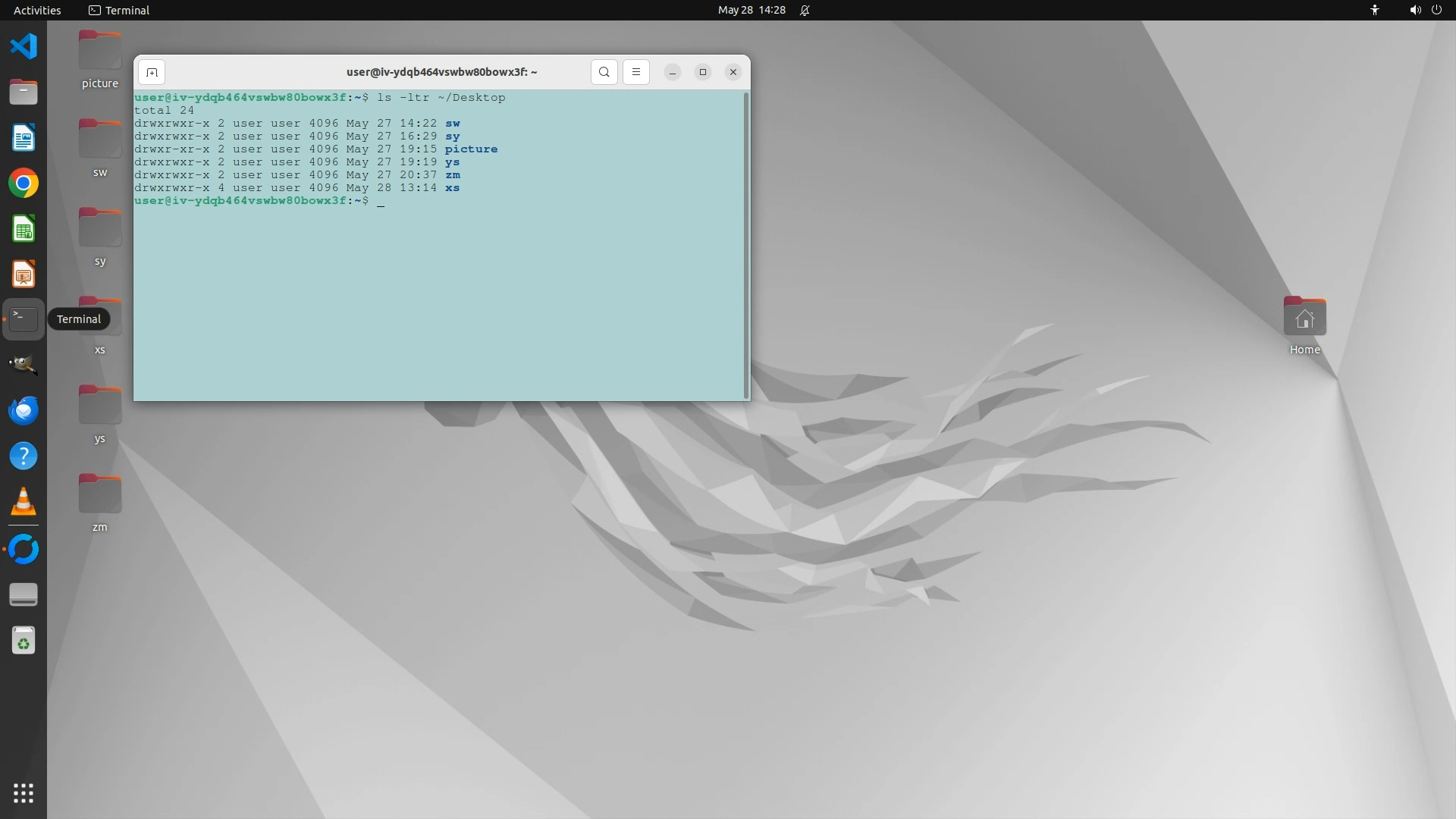Screen dimensions: 1456x819
Task: Open Google Chrome from dock
Action: 24,184
